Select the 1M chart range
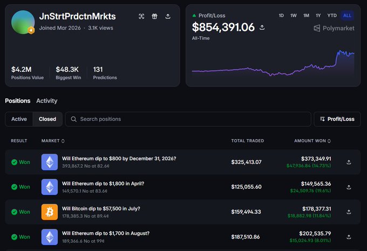367x251 pixels. pos(306,16)
